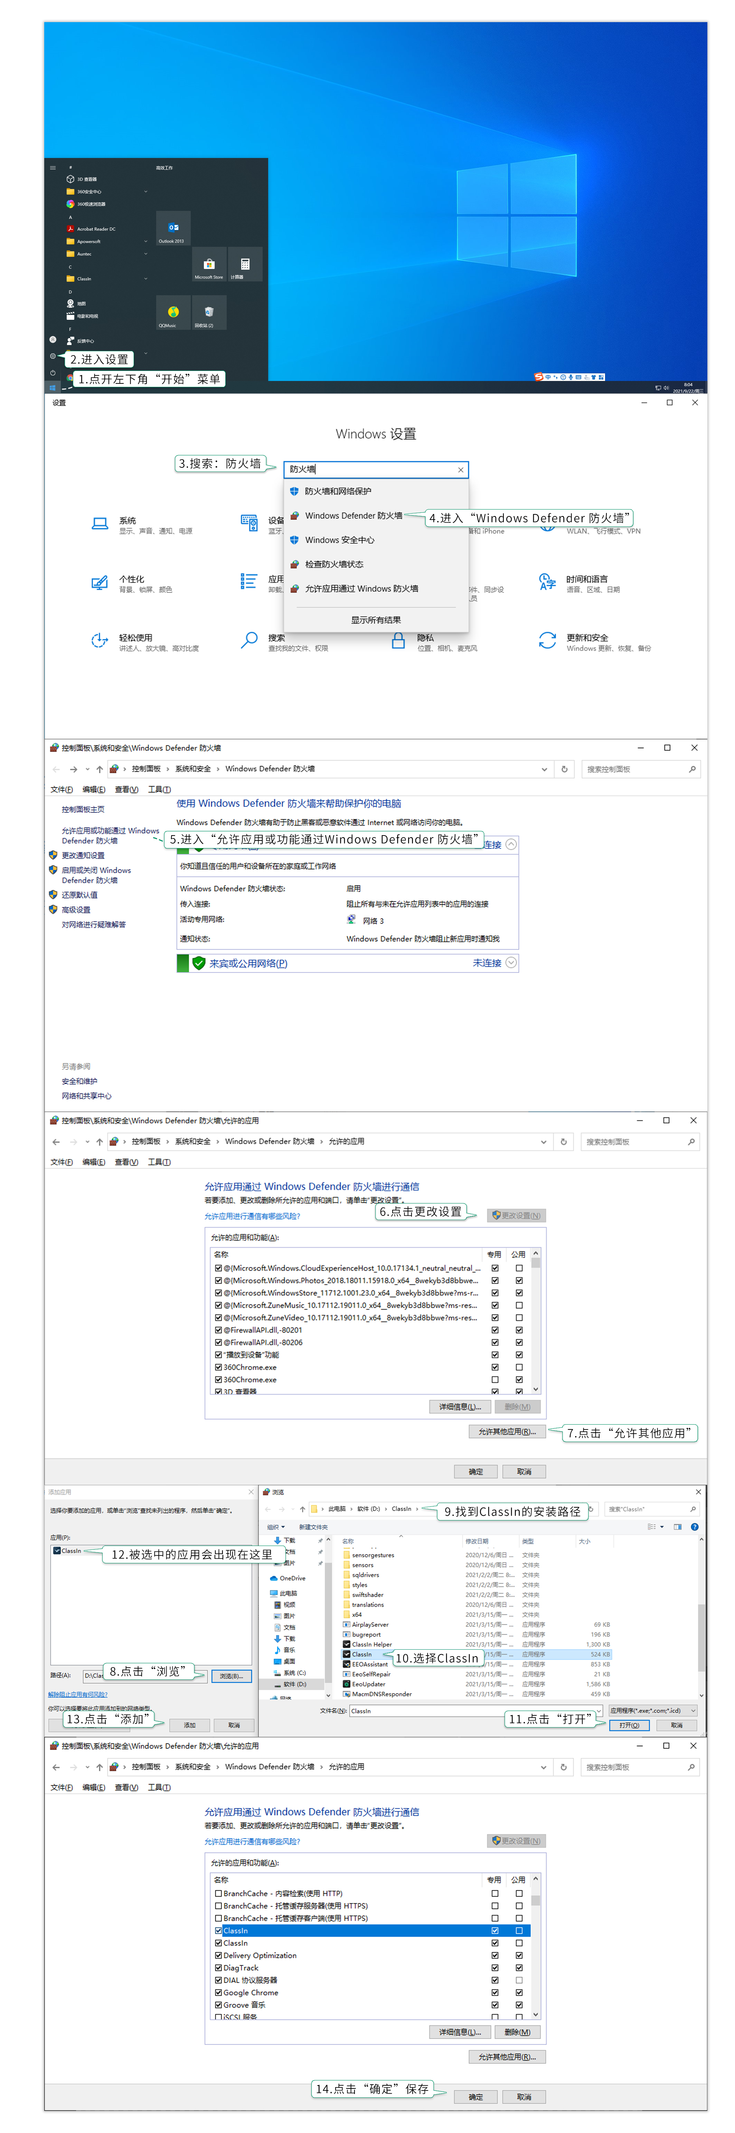Viewport: 735px width, 2133px height.
Task: Click the user account icon in Start sidebar
Action: (x=52, y=339)
